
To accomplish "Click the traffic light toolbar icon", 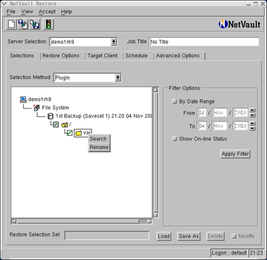I will (49, 24).
